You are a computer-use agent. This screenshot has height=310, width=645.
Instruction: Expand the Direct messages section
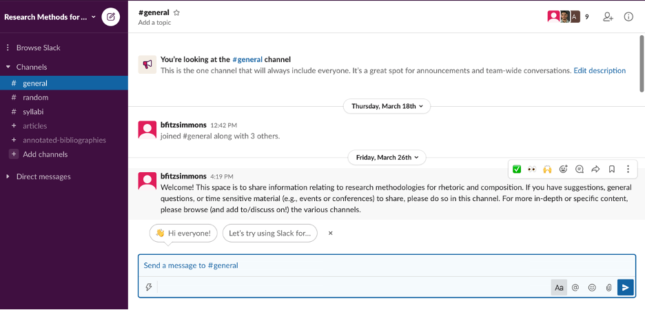(x=8, y=176)
